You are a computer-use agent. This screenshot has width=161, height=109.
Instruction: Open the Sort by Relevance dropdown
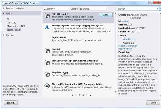click(93, 9)
